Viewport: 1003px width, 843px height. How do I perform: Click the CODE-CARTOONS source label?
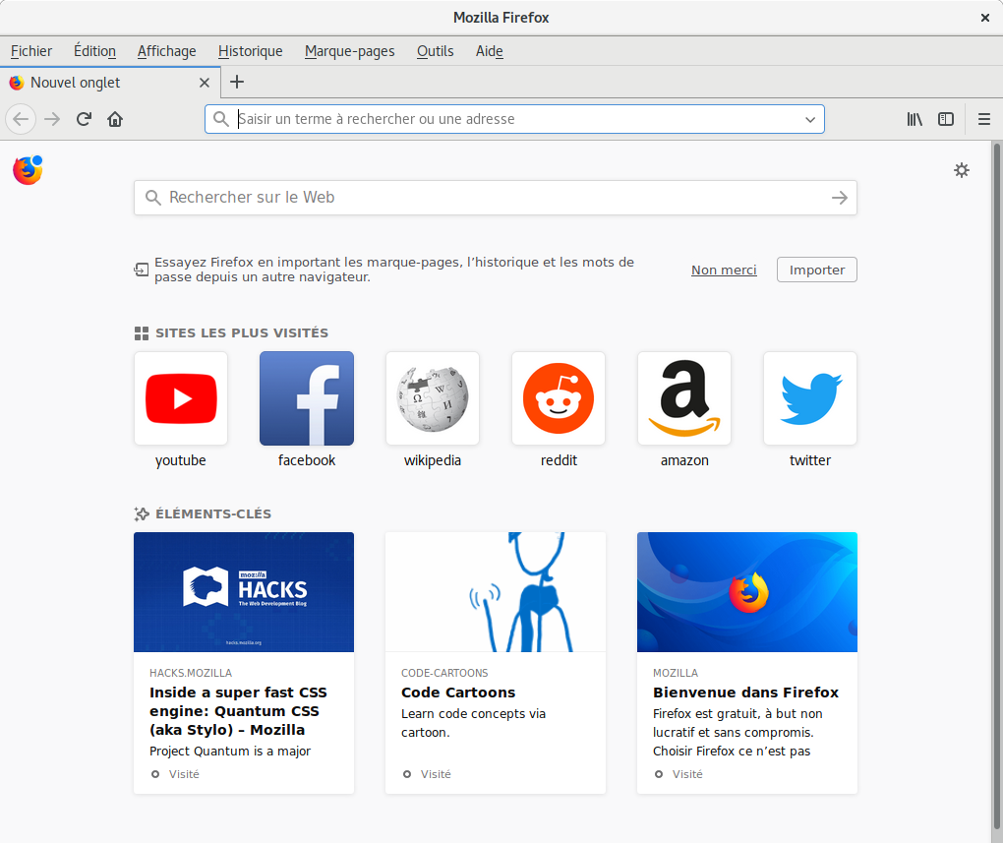[x=444, y=673]
